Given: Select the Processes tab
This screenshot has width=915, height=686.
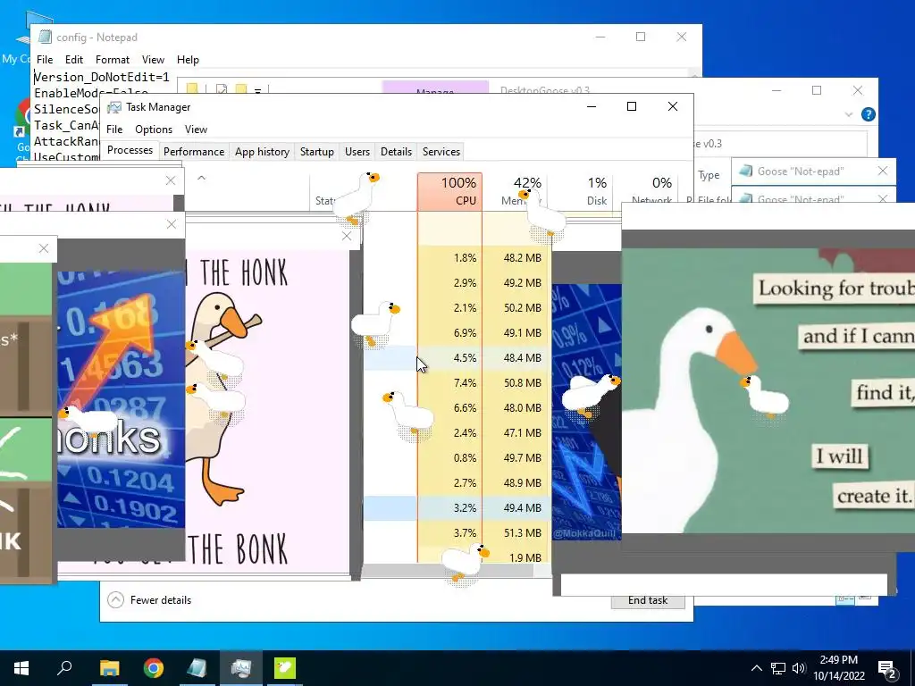Looking at the screenshot, I should coord(130,150).
